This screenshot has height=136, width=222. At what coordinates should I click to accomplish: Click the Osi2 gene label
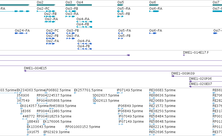coord(40,2)
